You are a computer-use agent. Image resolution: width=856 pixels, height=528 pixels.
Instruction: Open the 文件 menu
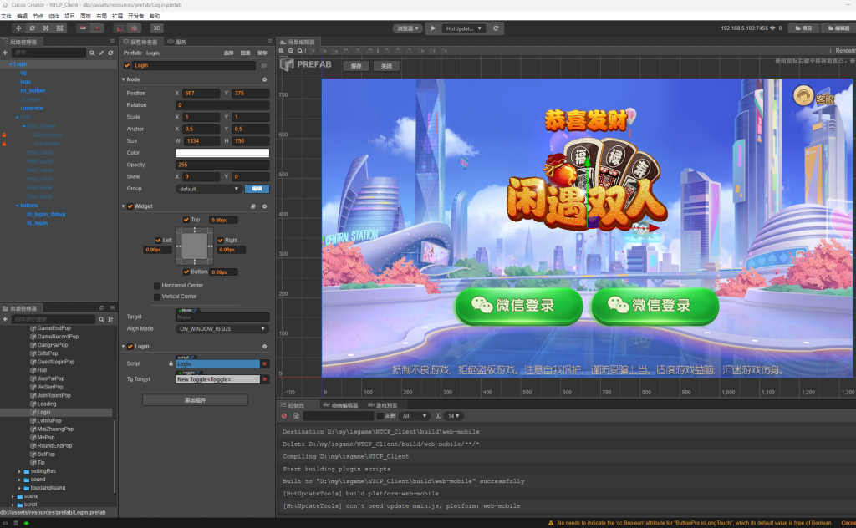7,17
